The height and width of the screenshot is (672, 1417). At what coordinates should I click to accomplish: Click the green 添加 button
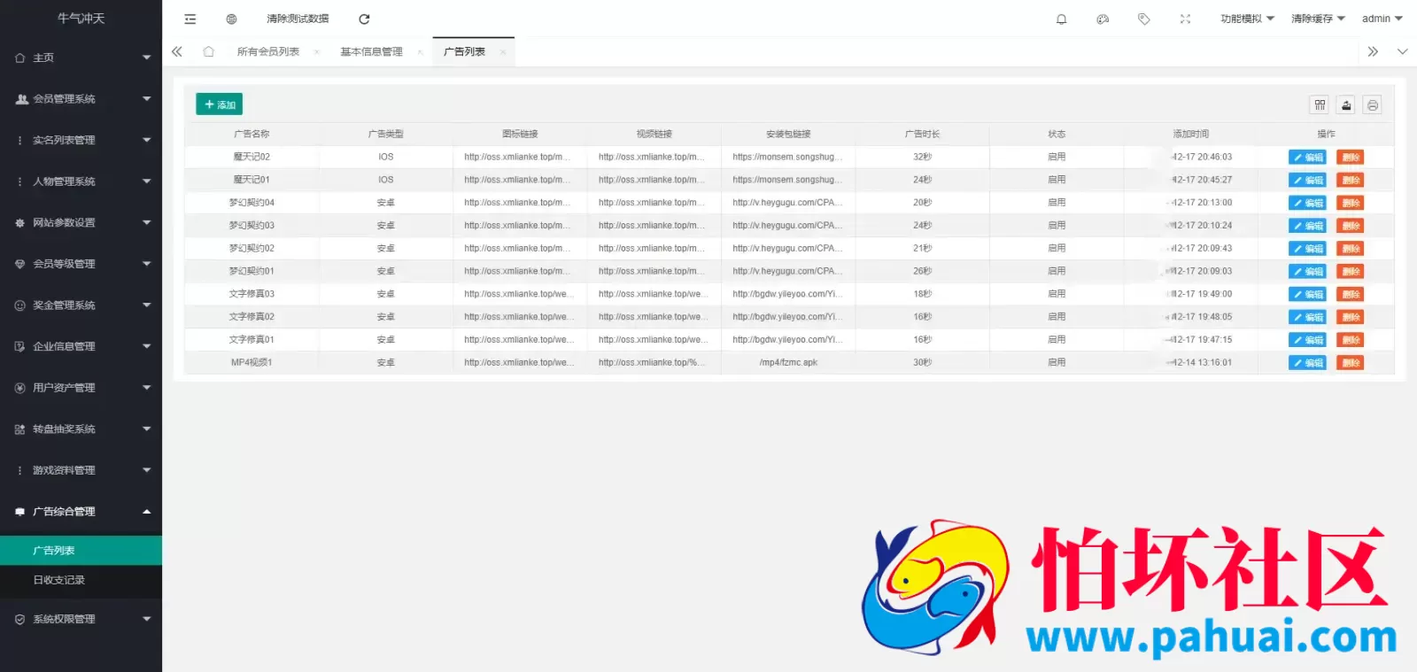(219, 104)
